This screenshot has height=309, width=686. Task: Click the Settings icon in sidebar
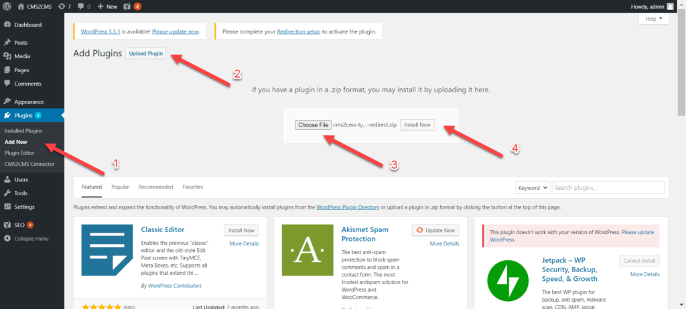coord(7,206)
